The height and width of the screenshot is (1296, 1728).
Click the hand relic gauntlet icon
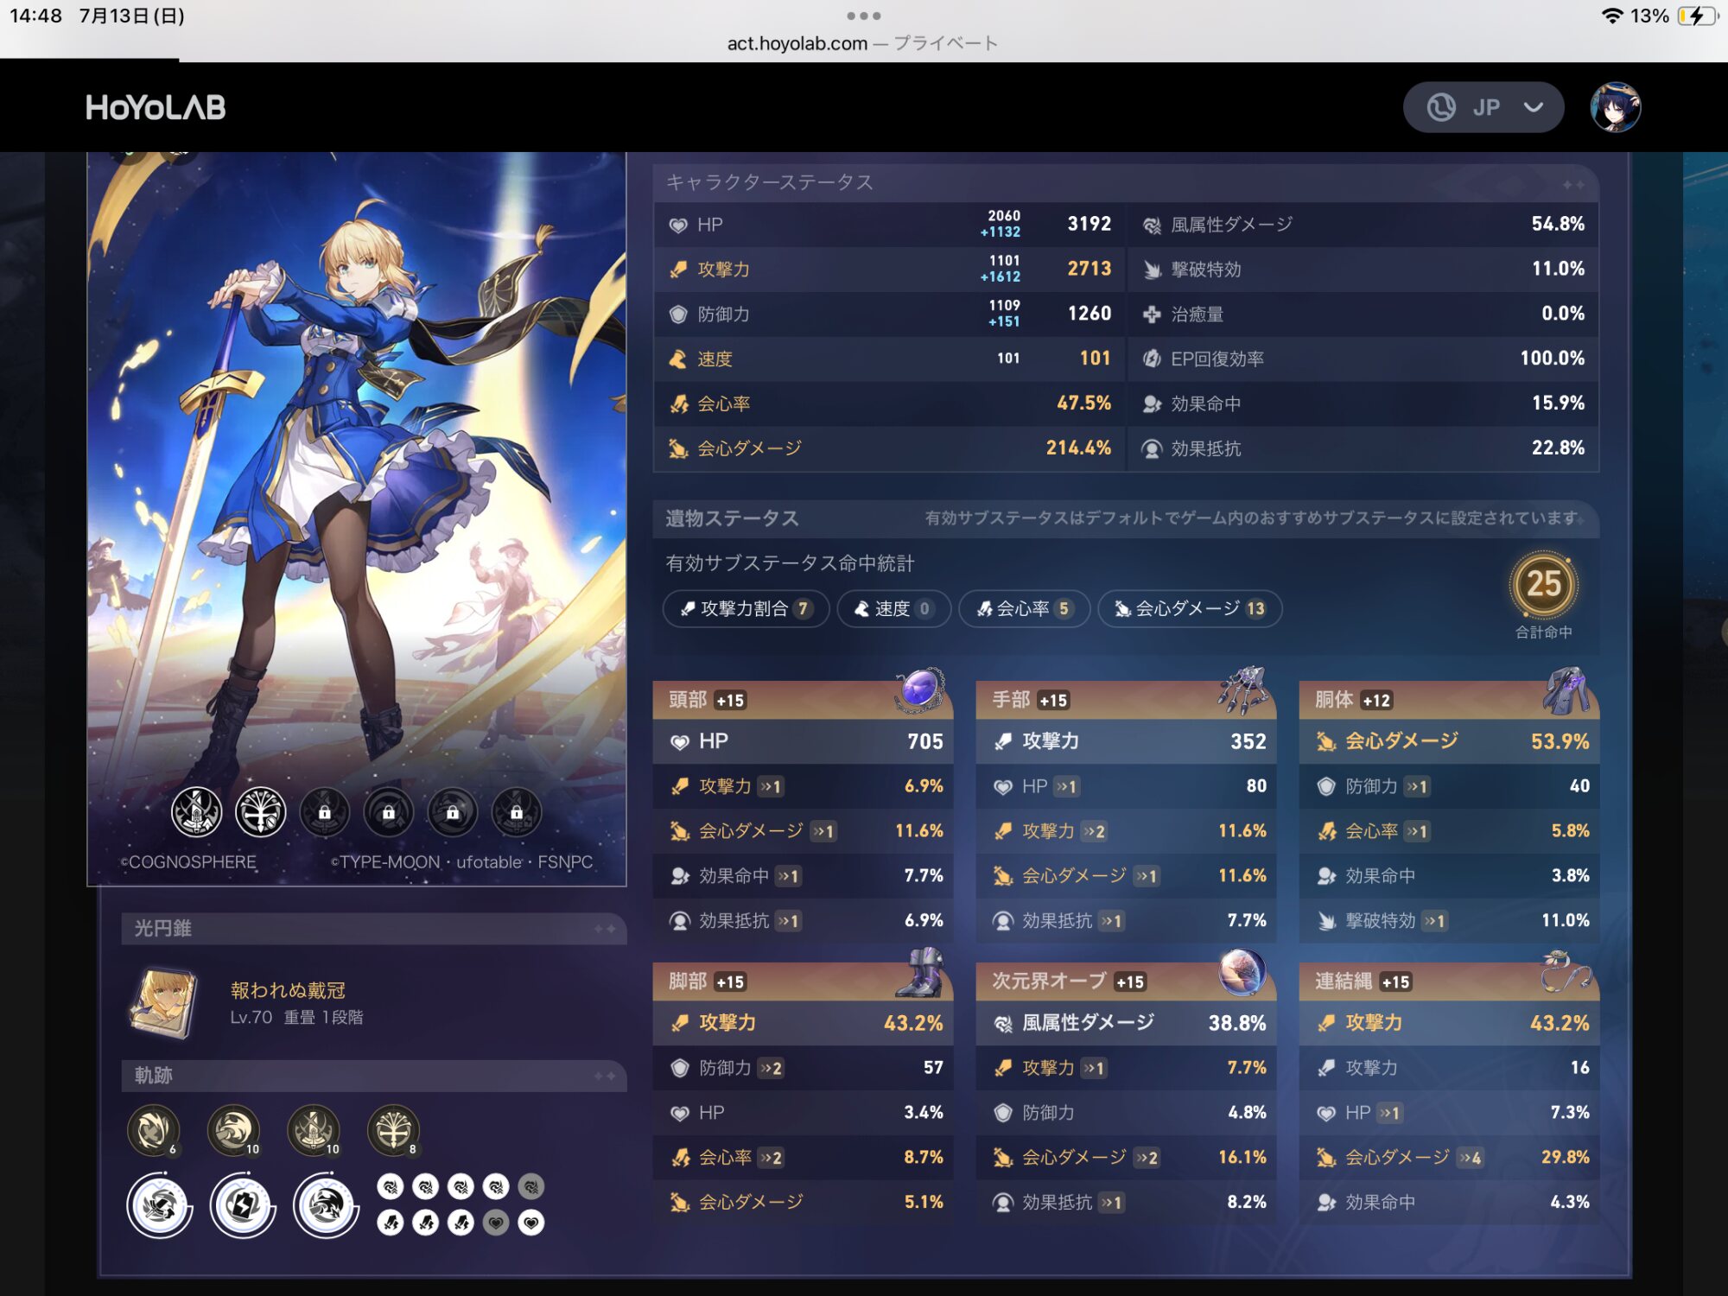coord(1242,689)
